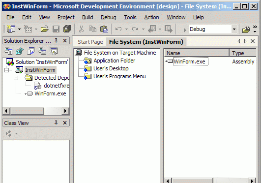This screenshot has width=261, height=183.
Task: Select Detected Dependencies folder
Action: point(52,78)
